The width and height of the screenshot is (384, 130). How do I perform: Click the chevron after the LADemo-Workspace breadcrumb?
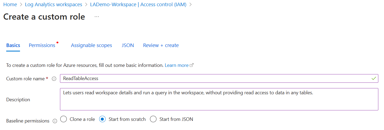tap(191, 5)
